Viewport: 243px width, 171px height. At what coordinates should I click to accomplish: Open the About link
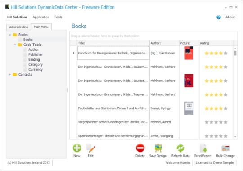[x=230, y=17]
